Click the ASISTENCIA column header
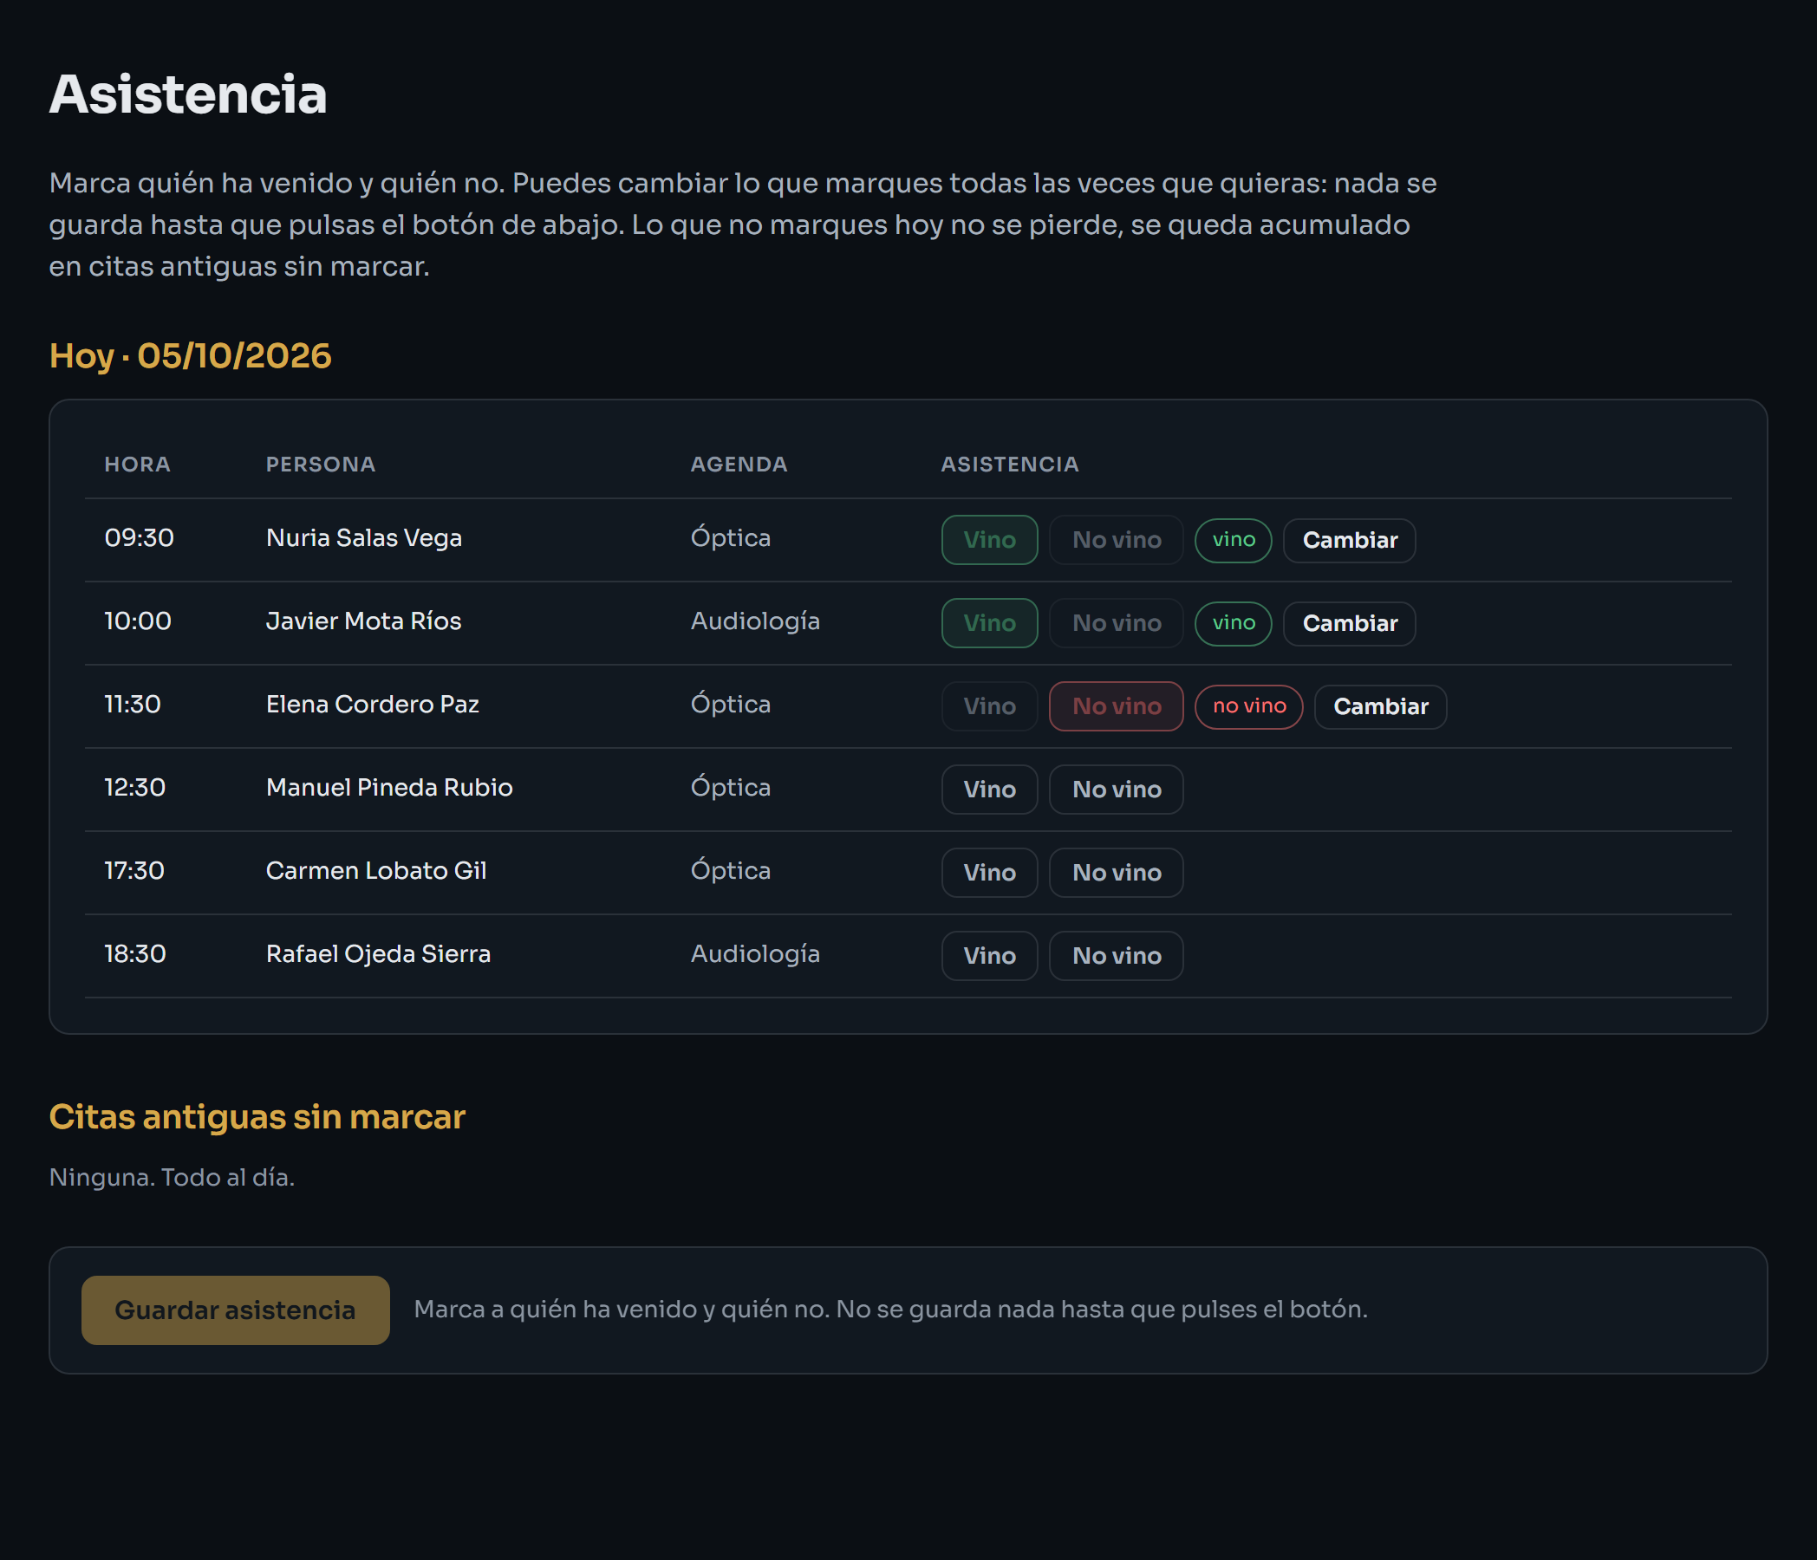 tap(1009, 464)
